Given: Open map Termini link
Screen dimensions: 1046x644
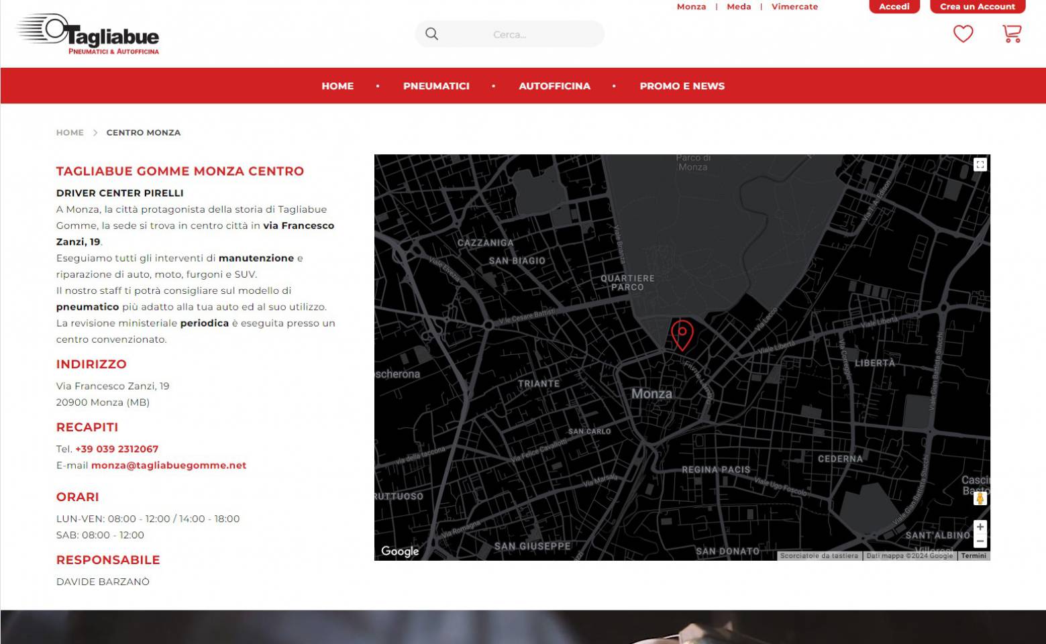Looking at the screenshot, I should (974, 555).
